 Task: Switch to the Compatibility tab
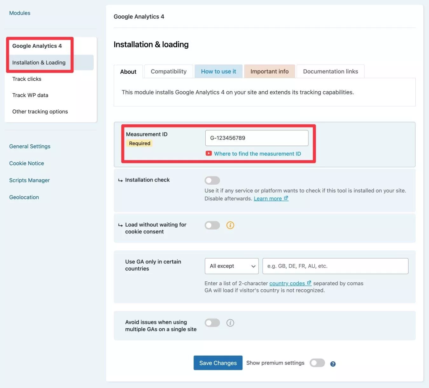point(168,71)
